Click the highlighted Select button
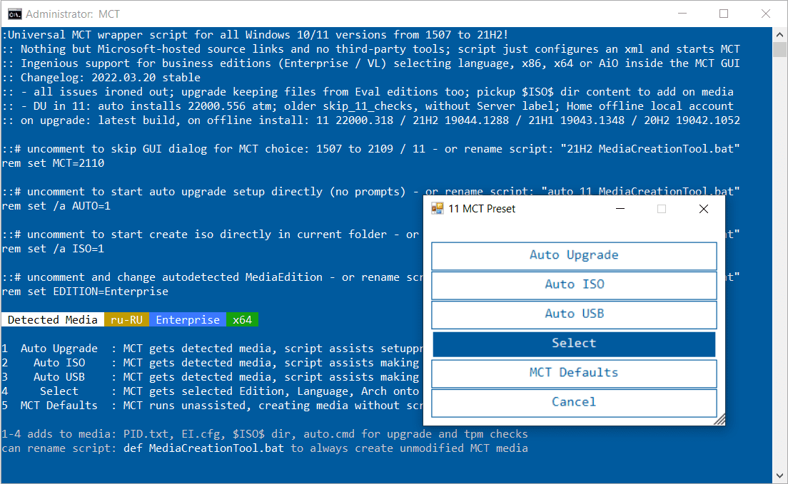The height and width of the screenshot is (484, 788). click(574, 344)
